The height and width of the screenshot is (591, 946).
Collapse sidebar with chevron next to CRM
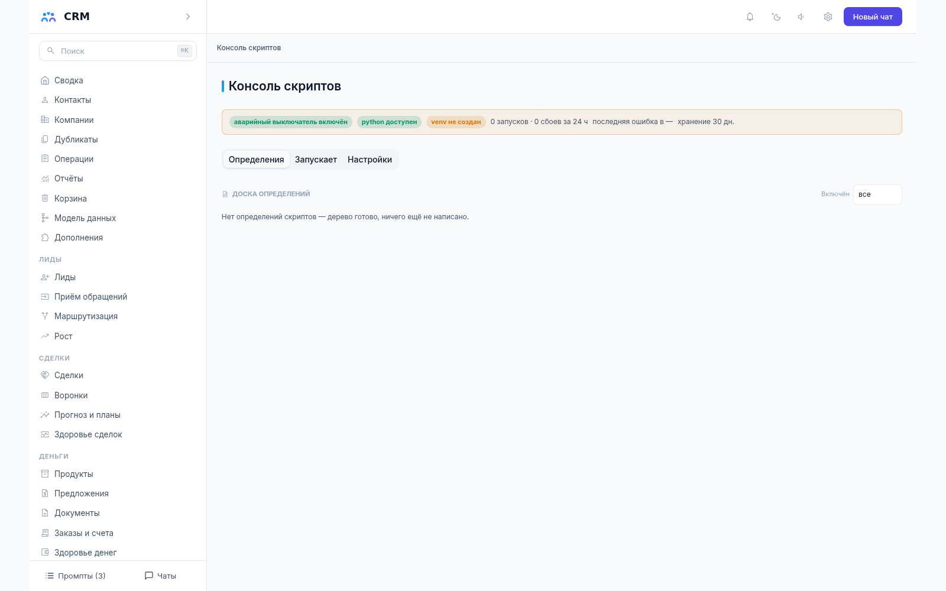(188, 17)
